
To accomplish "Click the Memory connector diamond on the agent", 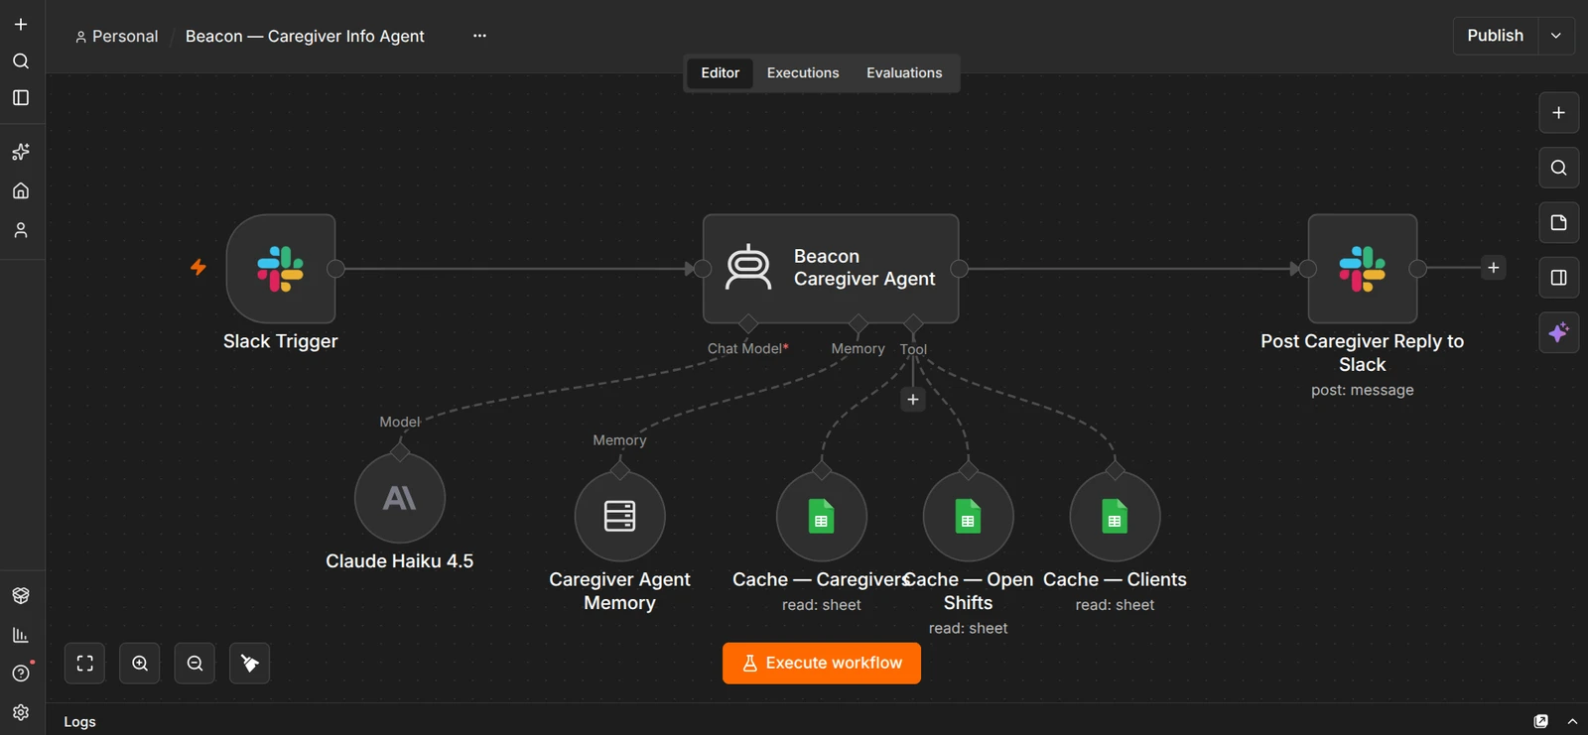I will (859, 323).
